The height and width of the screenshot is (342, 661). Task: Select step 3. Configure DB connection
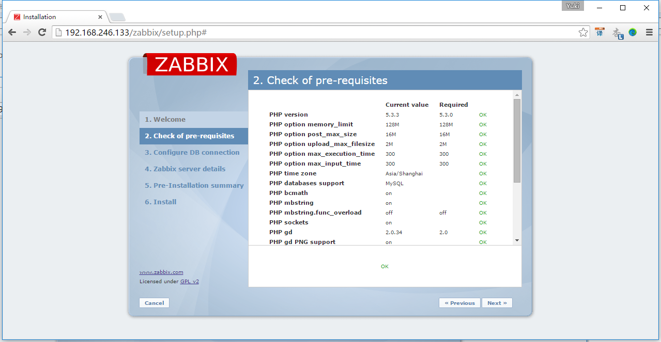click(194, 152)
